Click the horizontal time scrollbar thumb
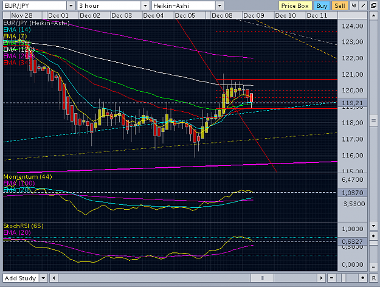This screenshot has height=287, width=380. [262, 278]
